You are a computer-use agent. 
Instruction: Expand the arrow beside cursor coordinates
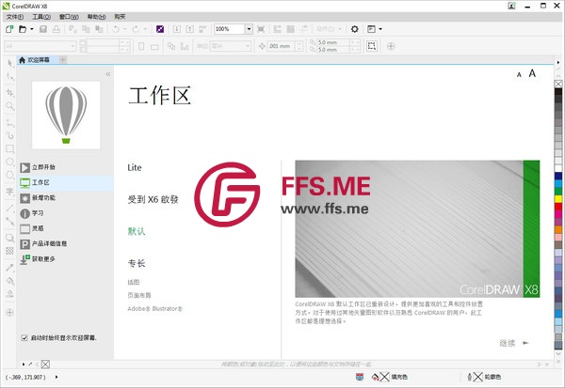56,378
